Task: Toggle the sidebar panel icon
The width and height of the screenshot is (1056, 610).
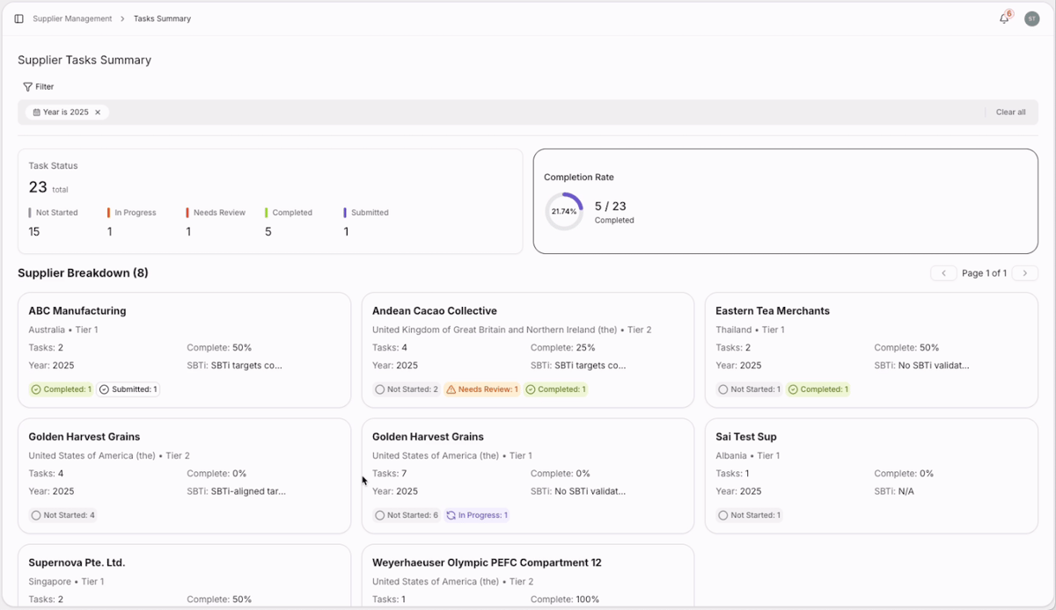Action: pyautogui.click(x=18, y=18)
